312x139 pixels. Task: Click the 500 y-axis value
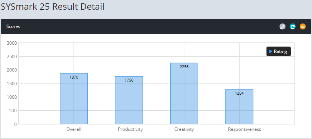13,111
